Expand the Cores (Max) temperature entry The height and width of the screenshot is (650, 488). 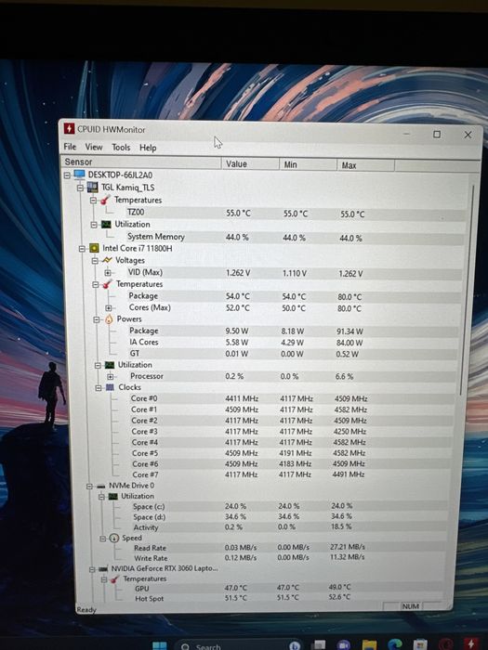tap(109, 308)
